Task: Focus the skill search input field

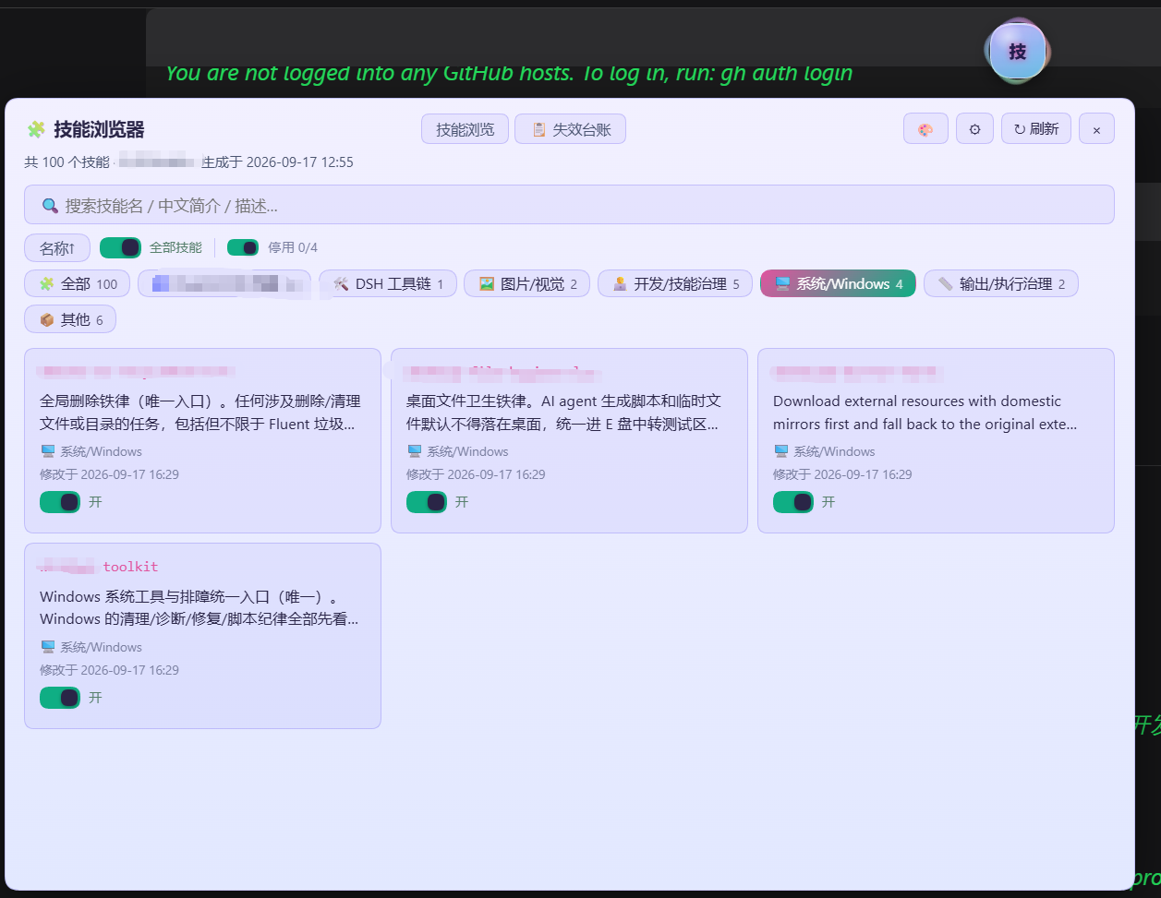Action: 569,205
